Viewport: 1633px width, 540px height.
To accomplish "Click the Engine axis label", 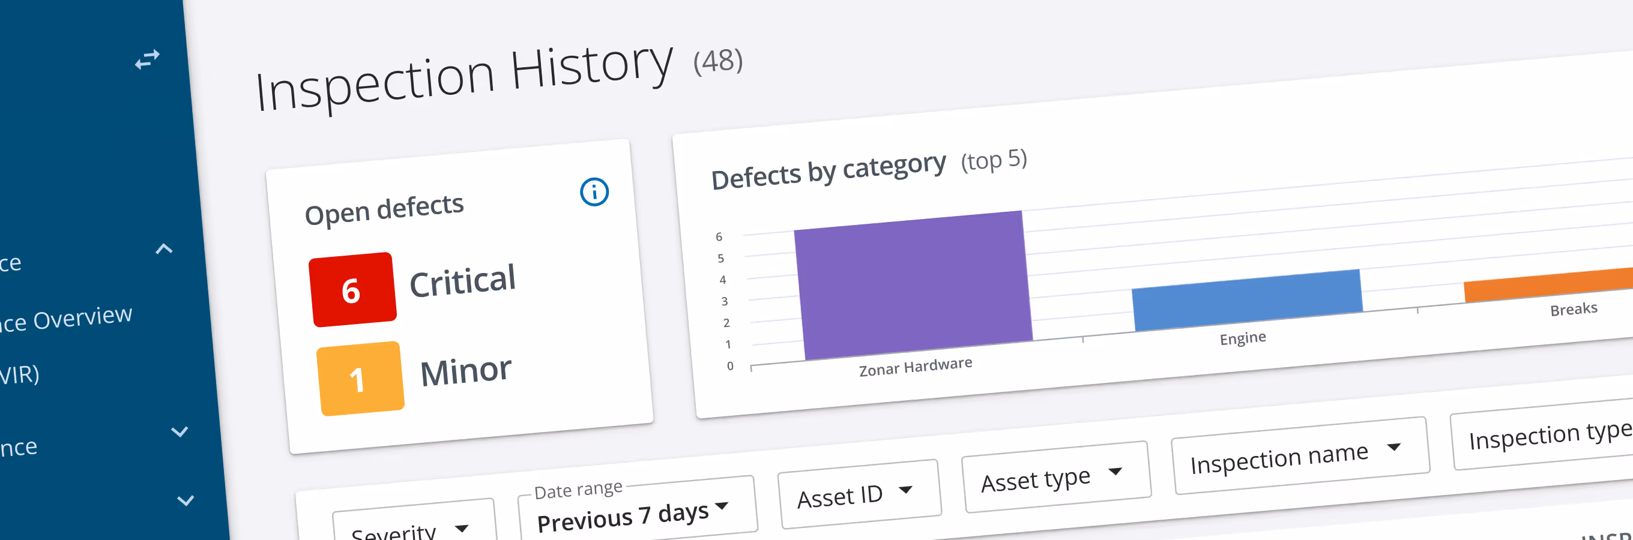I will 1243,338.
